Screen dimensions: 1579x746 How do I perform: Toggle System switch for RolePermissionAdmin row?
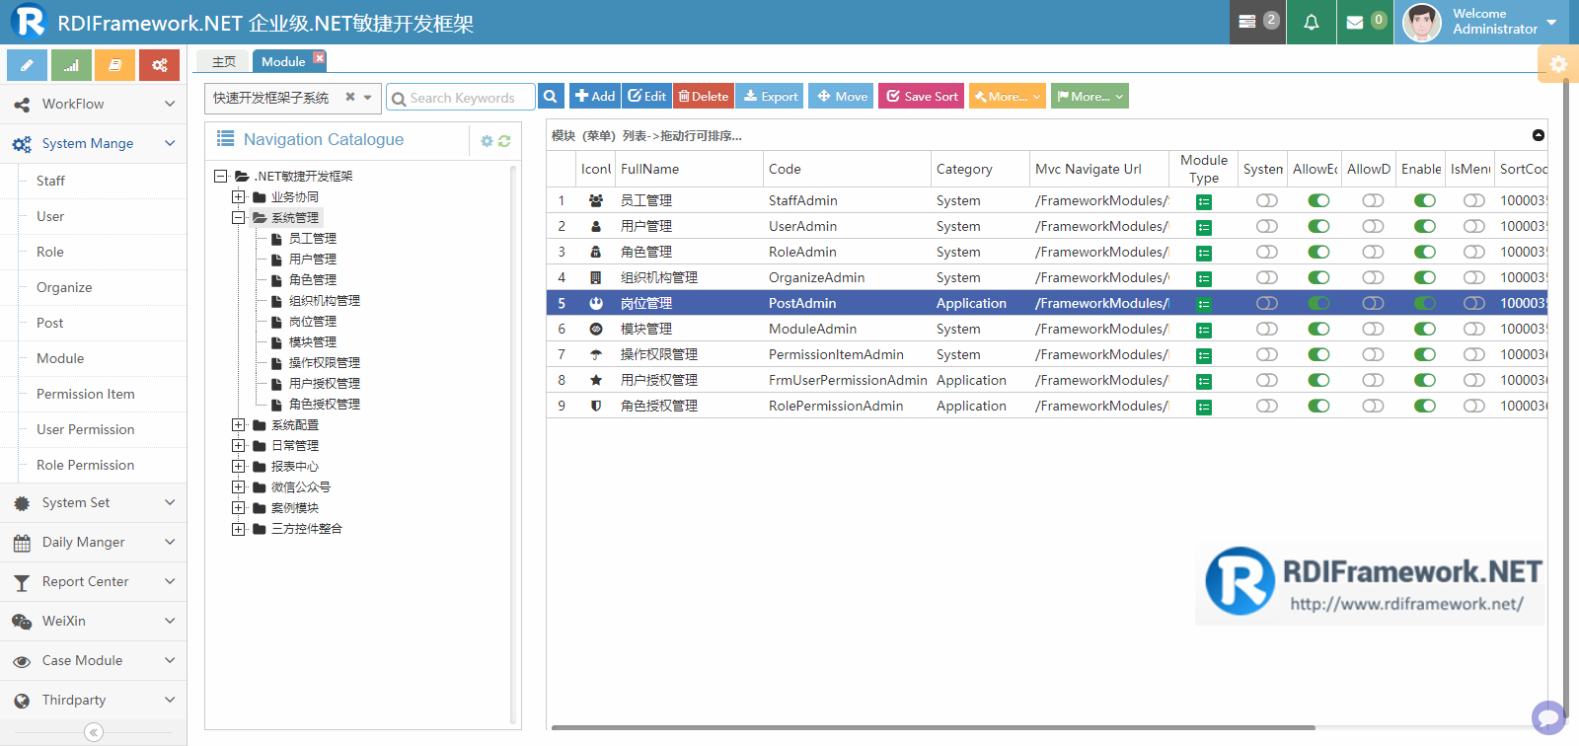(1267, 406)
